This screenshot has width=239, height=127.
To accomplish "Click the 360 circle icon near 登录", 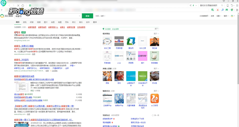I will (x=232, y=16).
